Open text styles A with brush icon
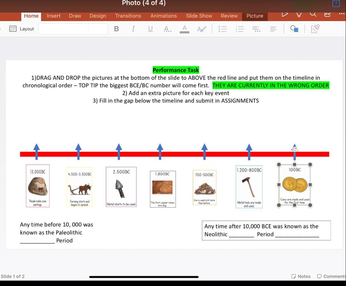 pyautogui.click(x=202, y=29)
